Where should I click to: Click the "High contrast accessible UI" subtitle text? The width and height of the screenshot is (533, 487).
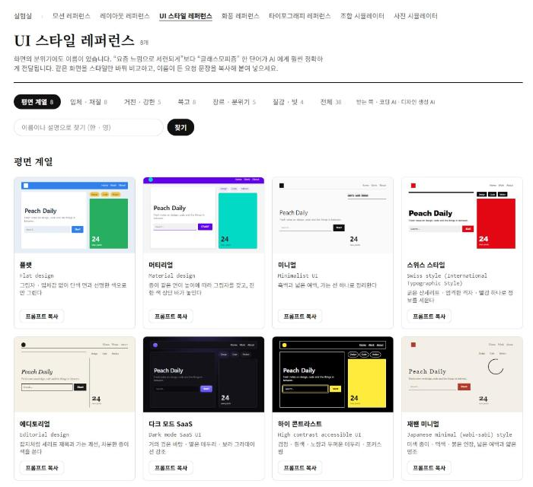coord(320,434)
